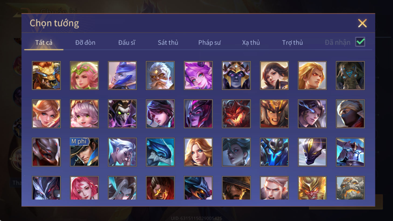This screenshot has height=221, width=393.
Task: Pick the white-bearded old man hero
Action: coord(160,75)
